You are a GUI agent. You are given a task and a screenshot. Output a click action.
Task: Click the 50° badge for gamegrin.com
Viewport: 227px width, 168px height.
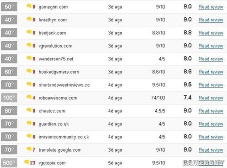click(9, 7)
